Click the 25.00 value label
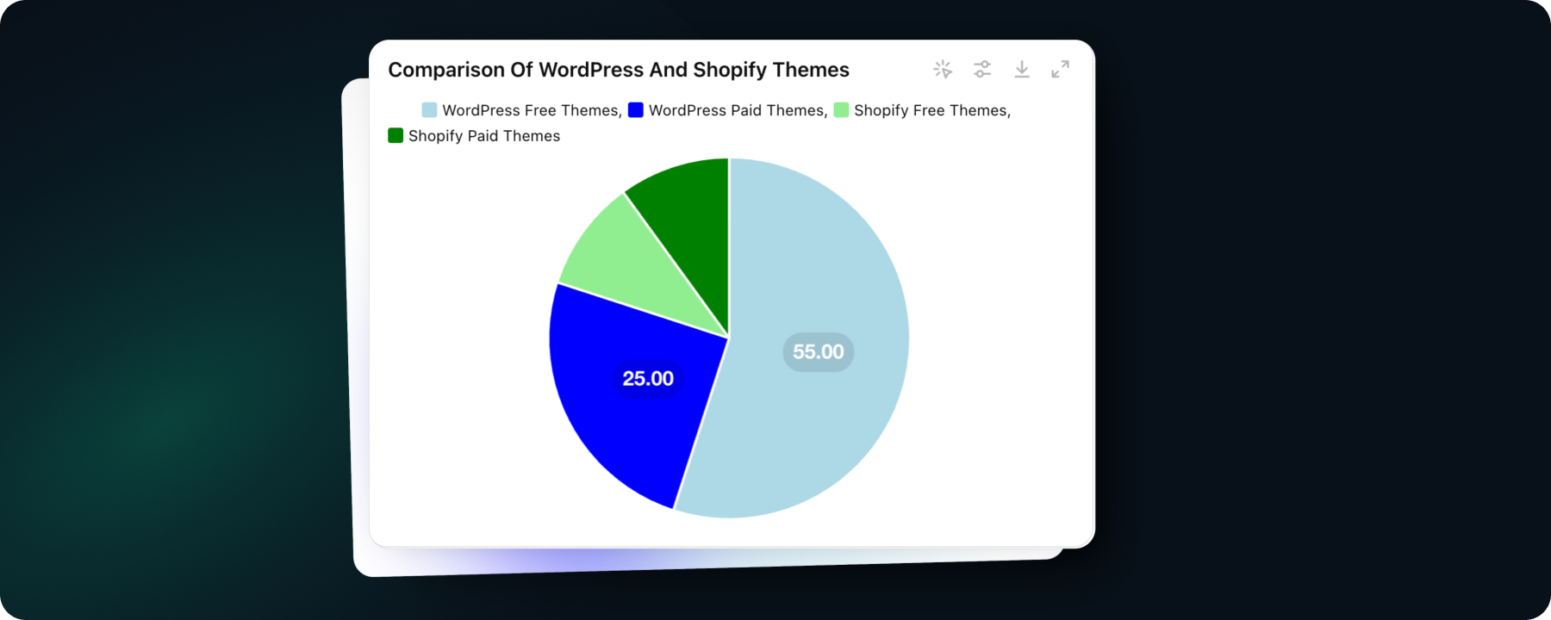Viewport: 1551px width, 620px height. click(648, 379)
